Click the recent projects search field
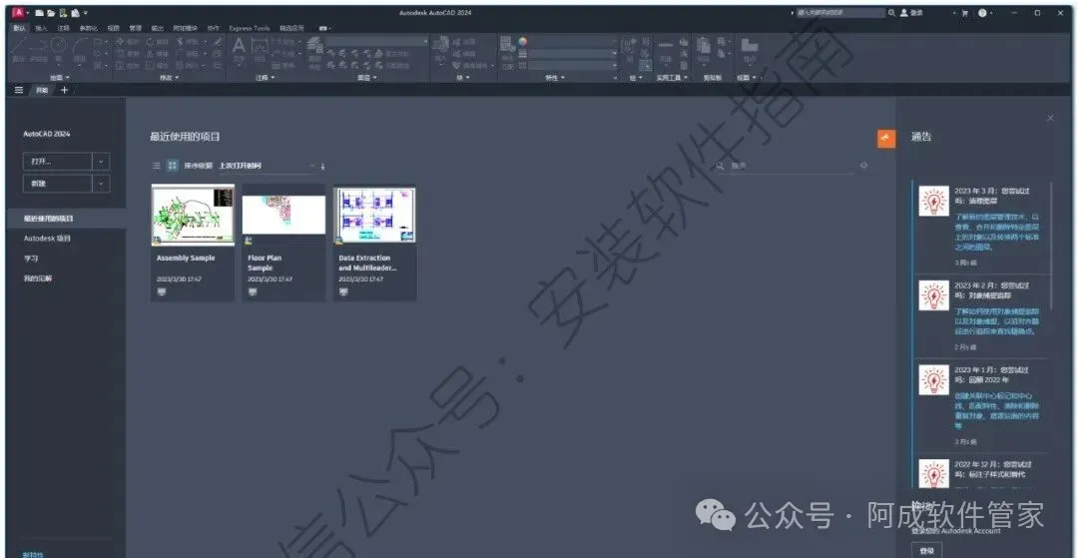The image size is (1078, 558). click(788, 166)
